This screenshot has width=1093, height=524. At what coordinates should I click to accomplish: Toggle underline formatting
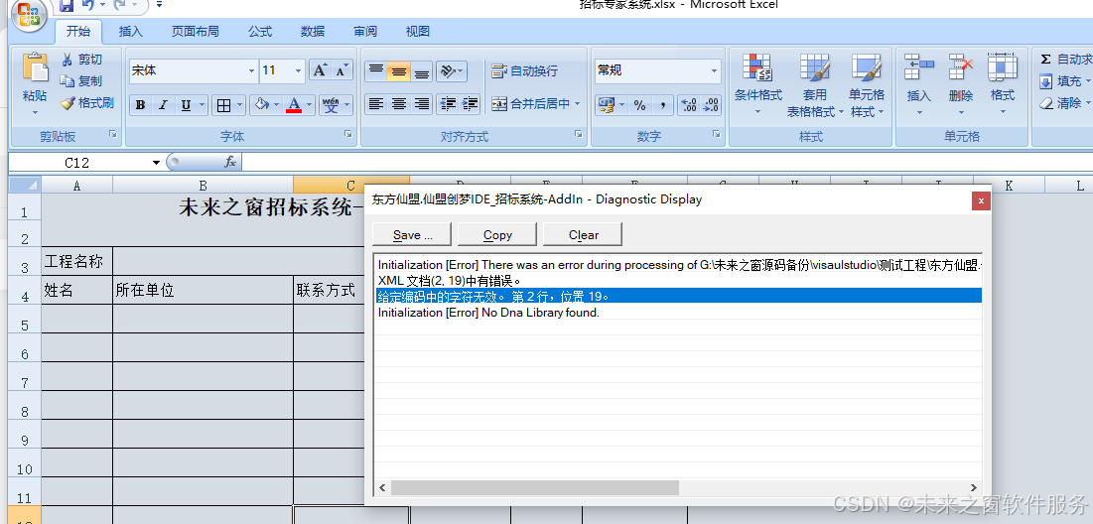pyautogui.click(x=186, y=105)
